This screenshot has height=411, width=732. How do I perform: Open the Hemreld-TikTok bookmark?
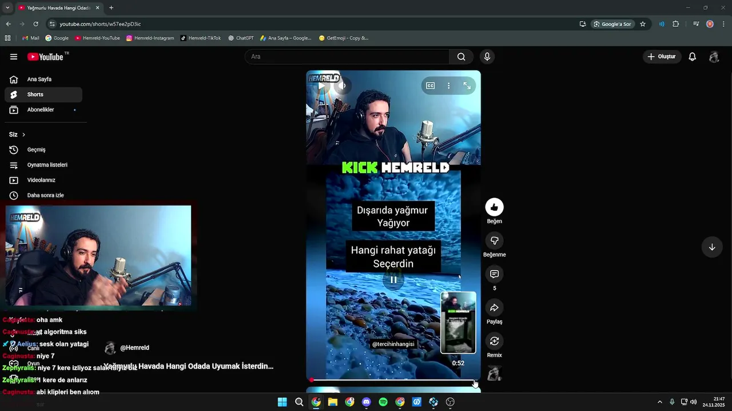point(200,38)
